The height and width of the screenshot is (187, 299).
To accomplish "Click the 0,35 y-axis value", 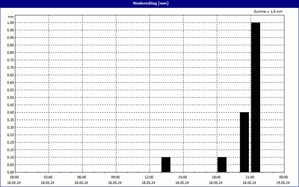I will [11, 120].
